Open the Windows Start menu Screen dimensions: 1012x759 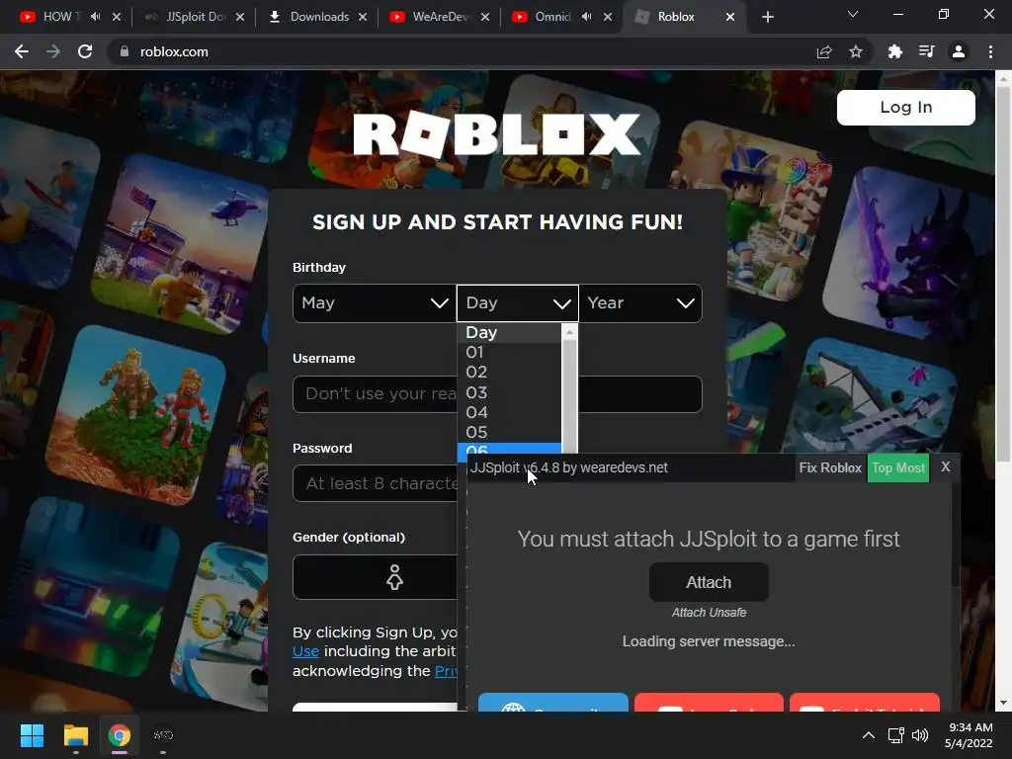click(32, 735)
